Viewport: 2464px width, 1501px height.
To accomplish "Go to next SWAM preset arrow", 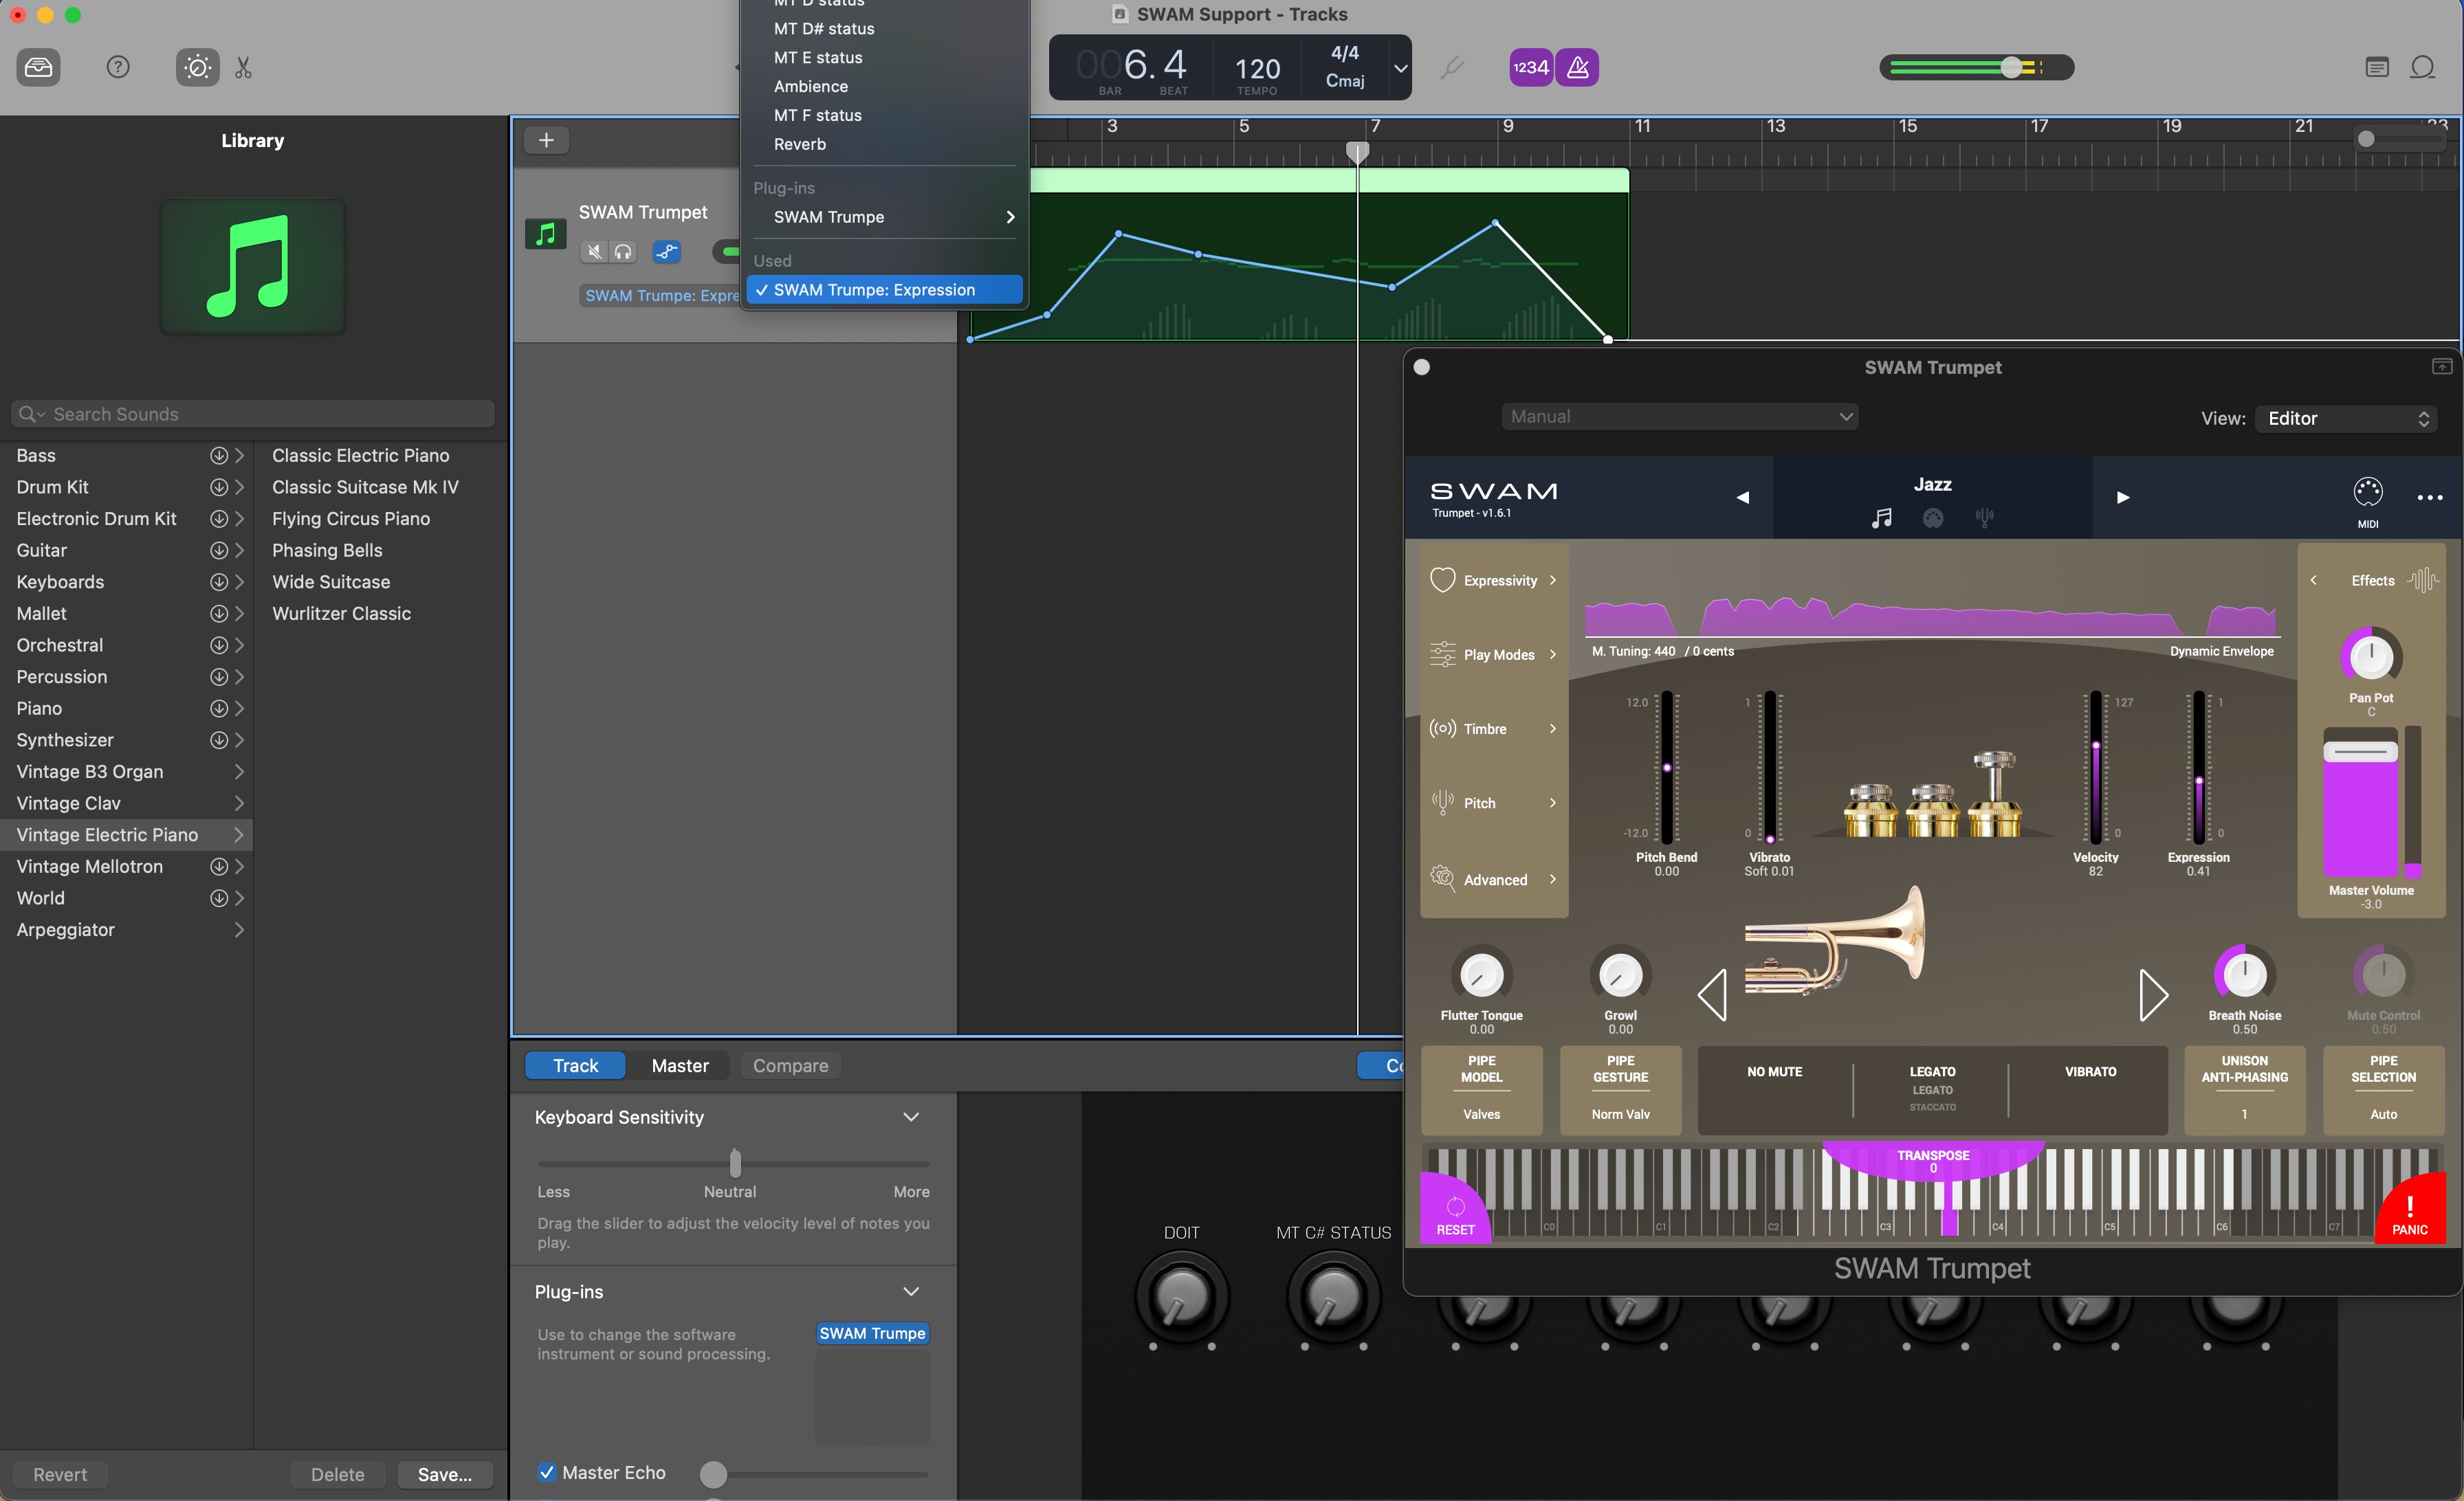I will click(x=2123, y=497).
